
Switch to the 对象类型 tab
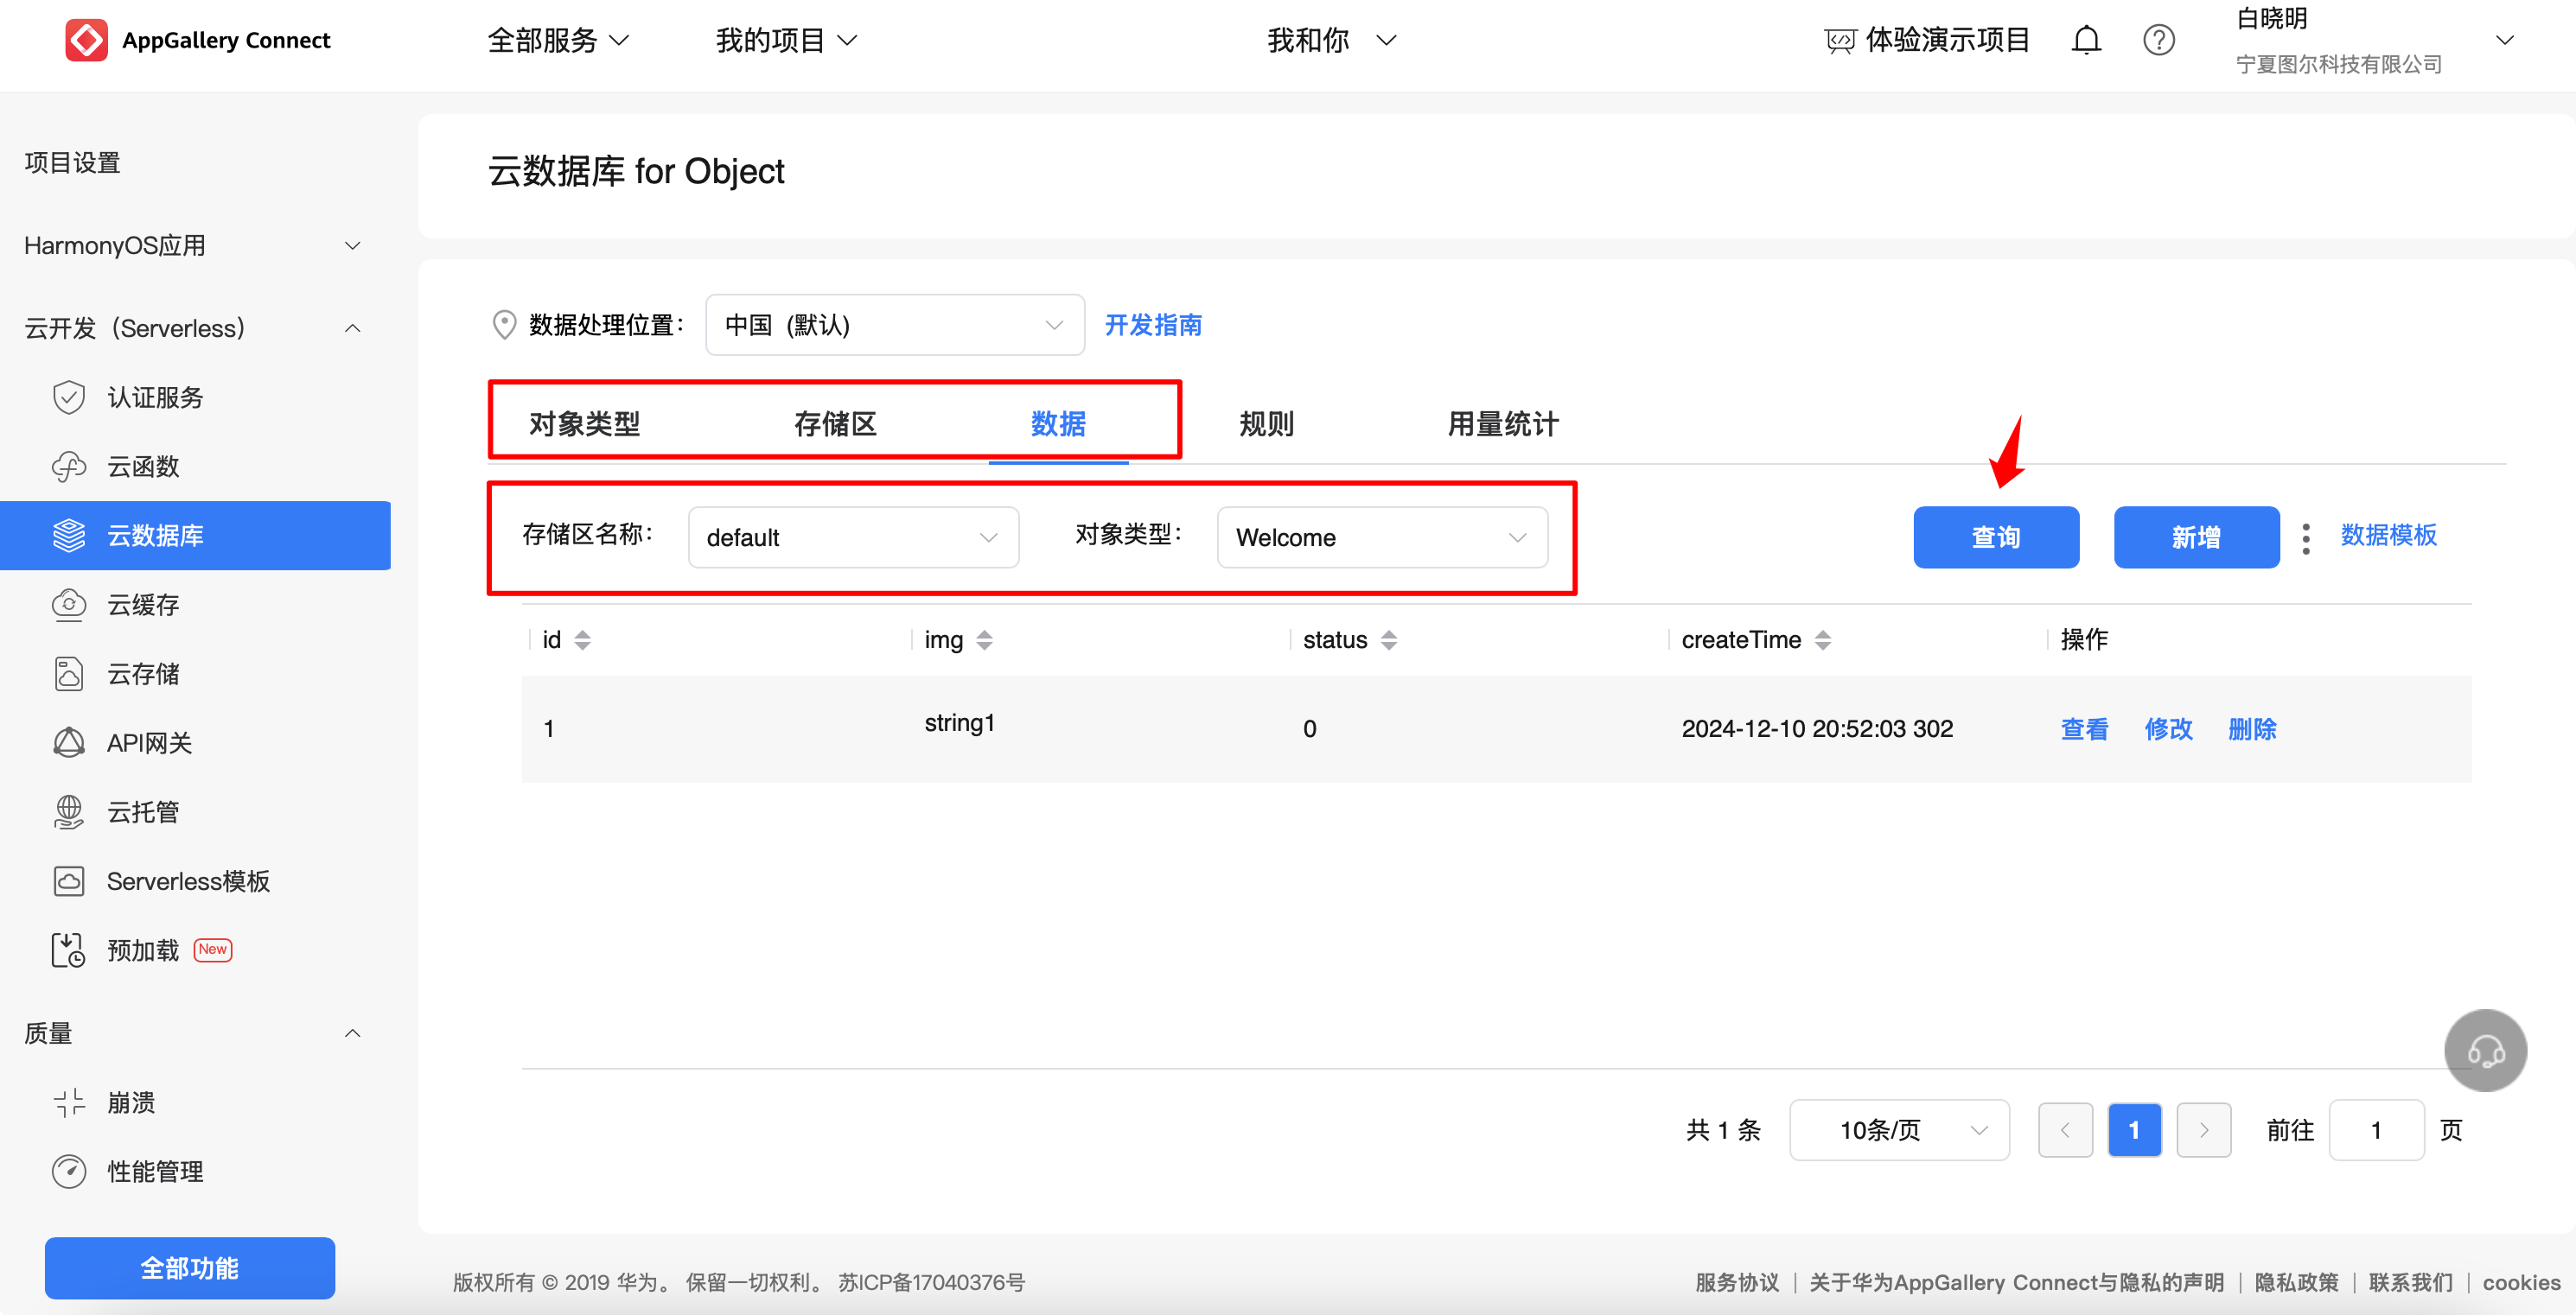(584, 423)
